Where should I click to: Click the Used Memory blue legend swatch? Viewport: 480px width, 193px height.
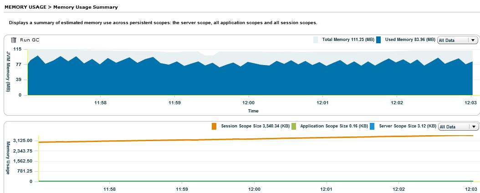pos(378,40)
